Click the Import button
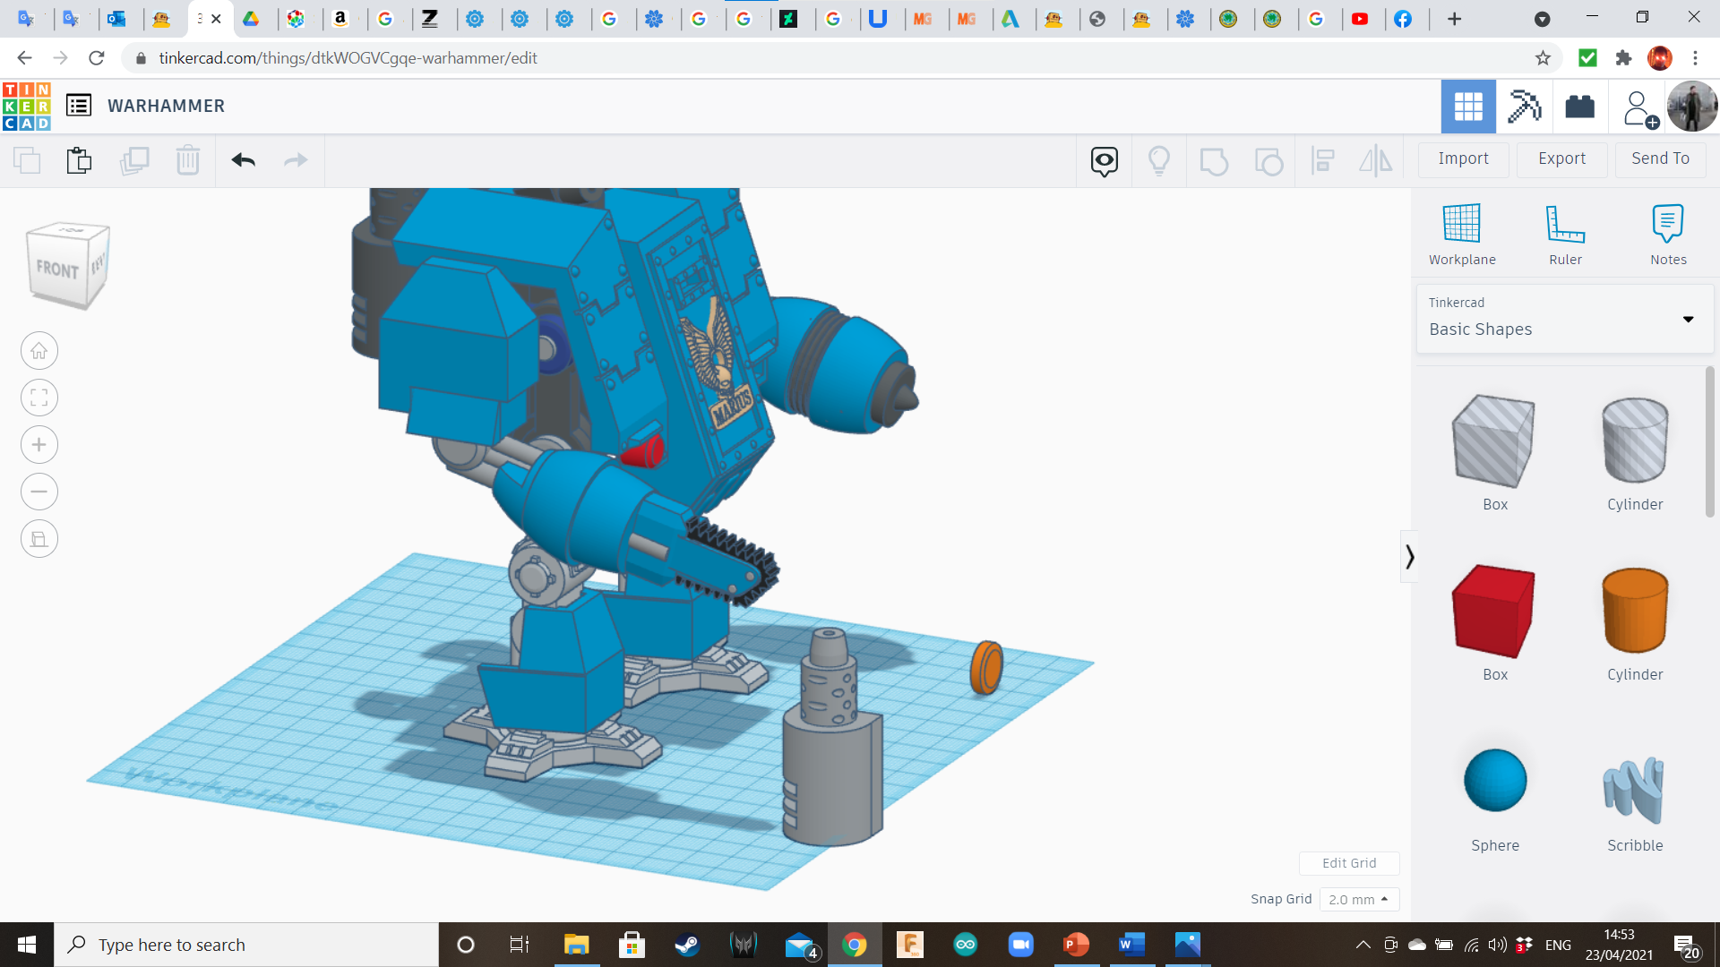Viewport: 1720px width, 967px height. pyautogui.click(x=1463, y=158)
